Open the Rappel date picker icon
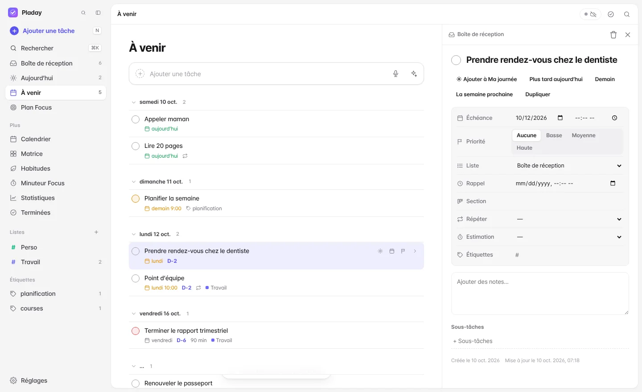Screen dimensions: 642x392 (x=613, y=184)
